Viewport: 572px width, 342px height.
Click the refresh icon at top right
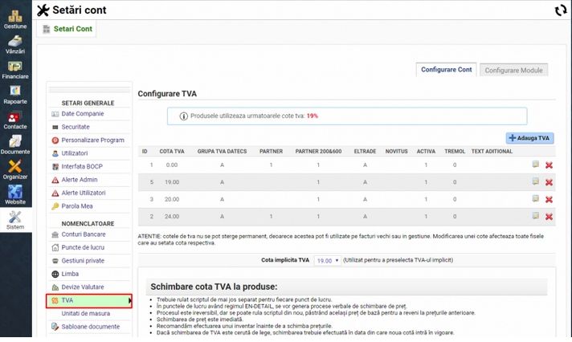[560, 10]
